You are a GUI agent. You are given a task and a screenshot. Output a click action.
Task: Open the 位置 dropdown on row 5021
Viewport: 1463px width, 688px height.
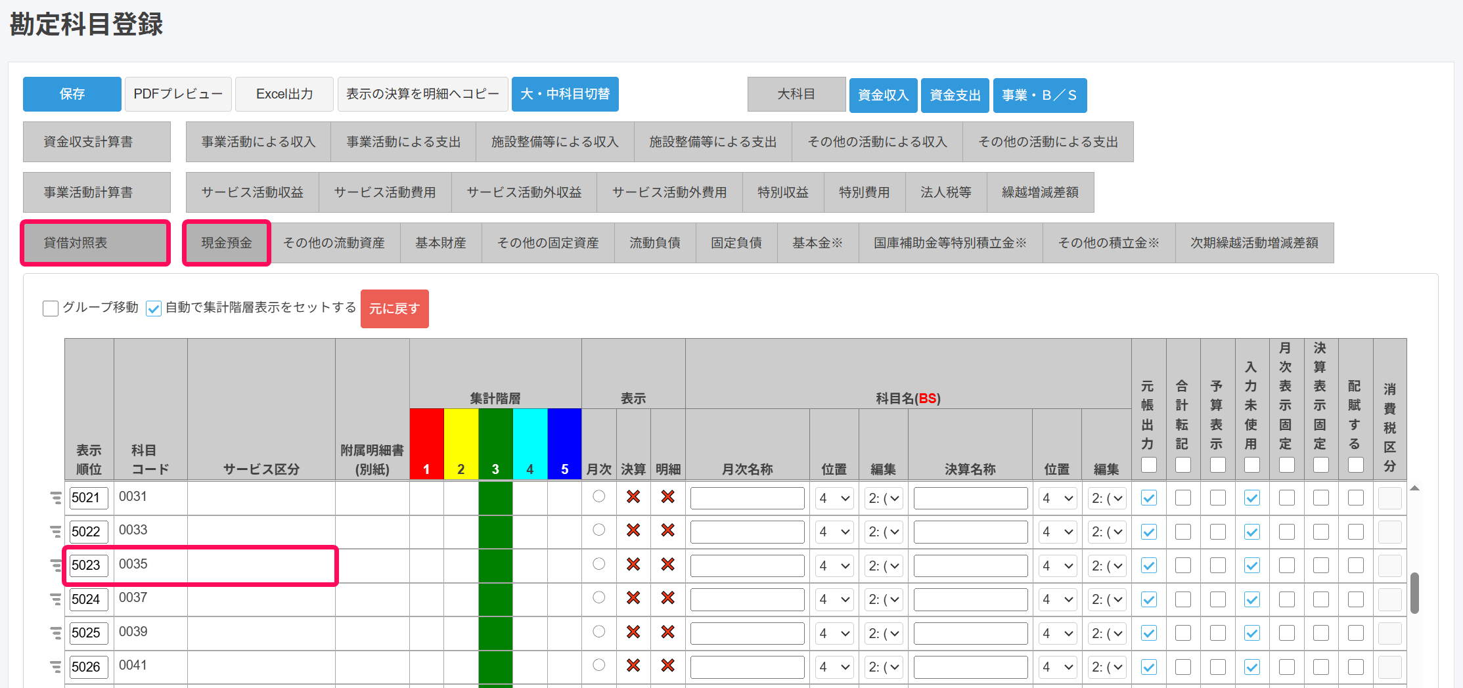(x=834, y=498)
